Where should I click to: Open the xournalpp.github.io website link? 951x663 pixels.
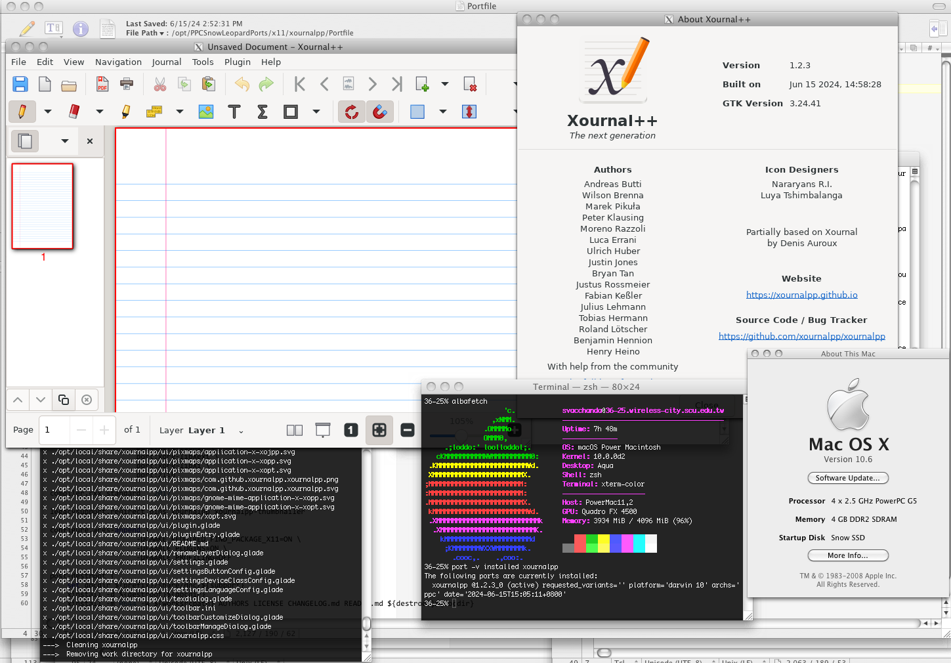coord(801,295)
